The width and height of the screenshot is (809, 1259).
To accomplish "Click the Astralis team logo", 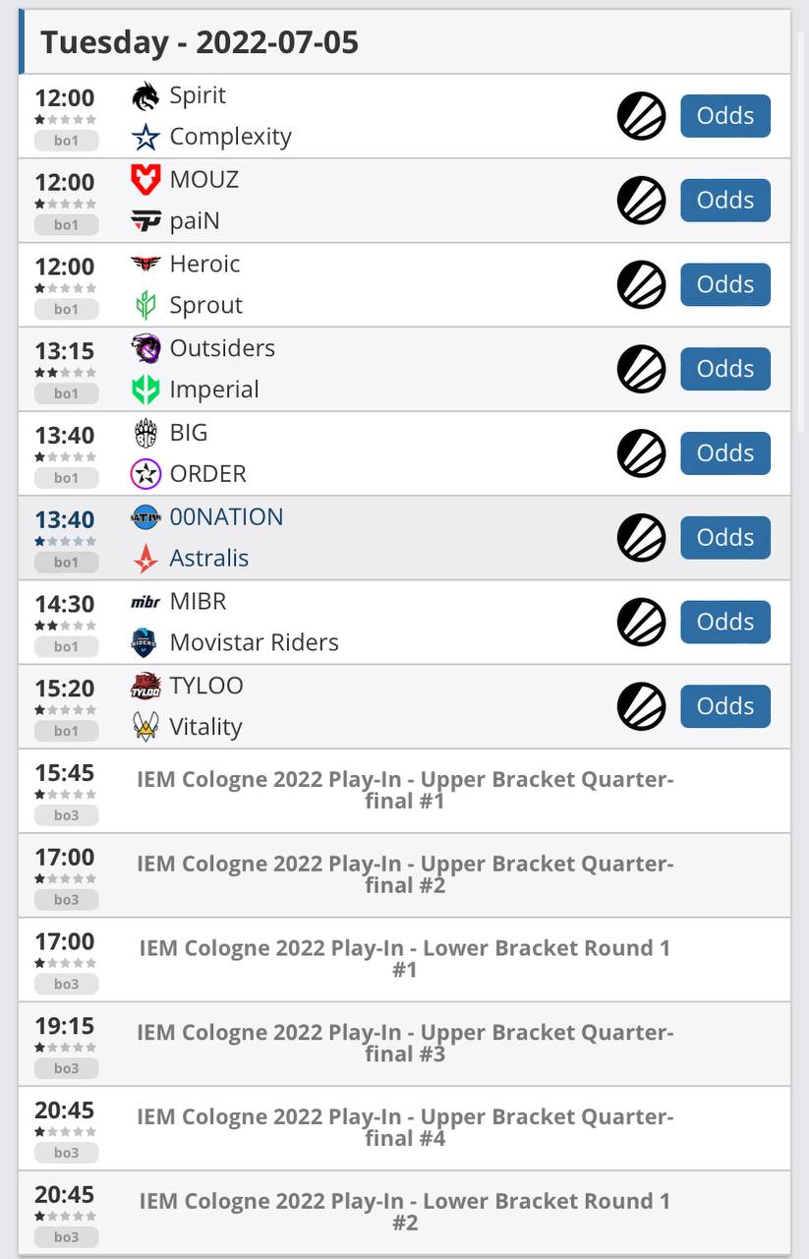I will tap(145, 559).
